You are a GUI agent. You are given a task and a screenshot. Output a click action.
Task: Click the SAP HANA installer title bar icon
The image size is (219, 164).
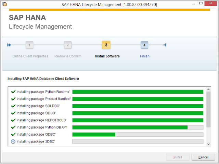pos(4,4)
